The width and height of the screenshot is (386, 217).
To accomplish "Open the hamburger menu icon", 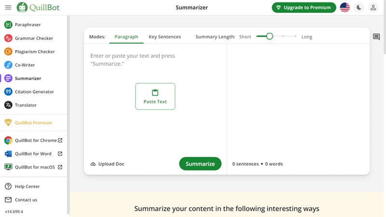I will [x=8, y=8].
